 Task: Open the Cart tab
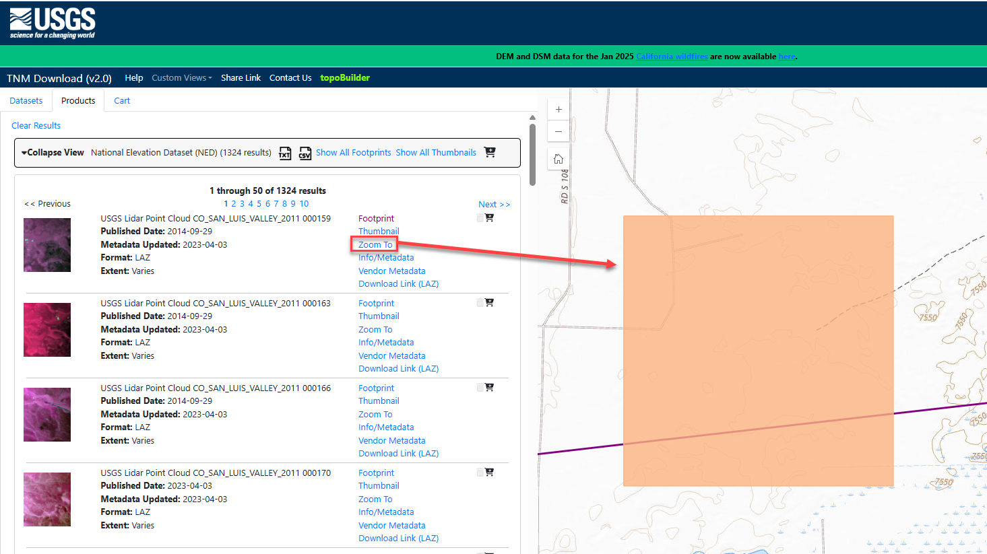122,101
